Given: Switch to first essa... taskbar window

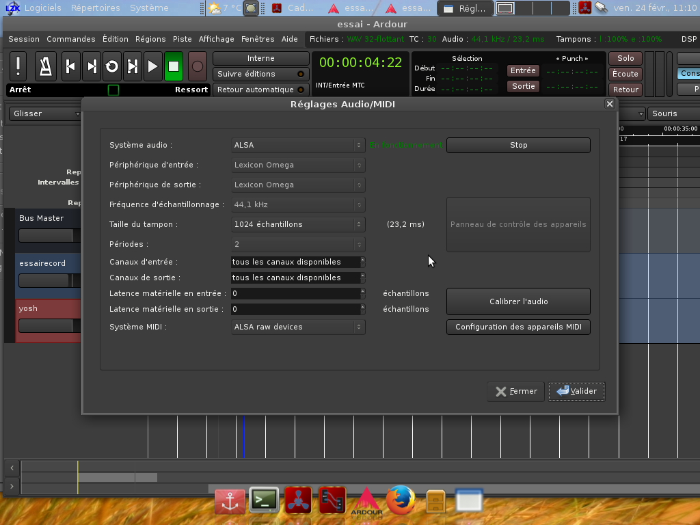Looking at the screenshot, I should (351, 8).
